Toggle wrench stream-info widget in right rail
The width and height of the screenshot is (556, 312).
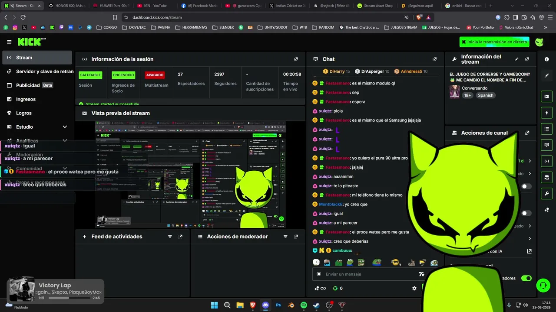[546, 193]
